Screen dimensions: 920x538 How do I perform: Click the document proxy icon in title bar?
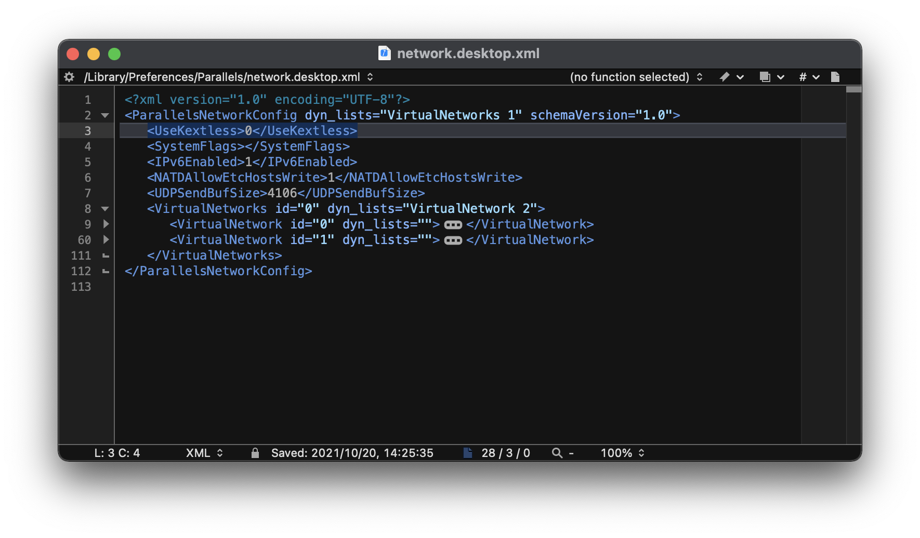click(385, 53)
